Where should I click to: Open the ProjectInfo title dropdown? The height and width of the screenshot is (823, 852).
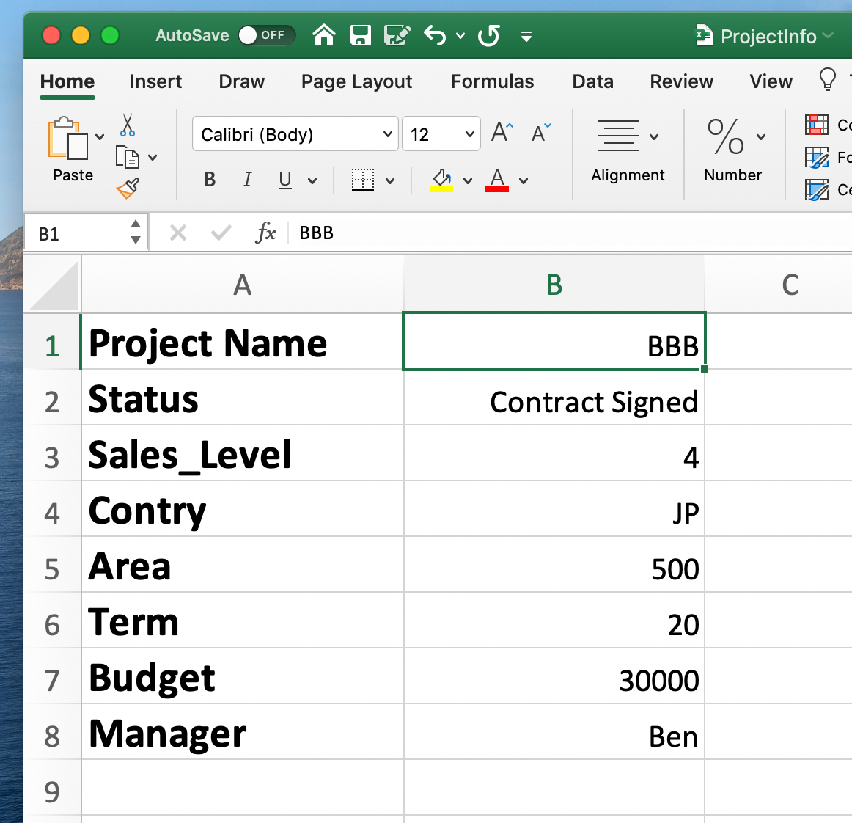click(829, 35)
